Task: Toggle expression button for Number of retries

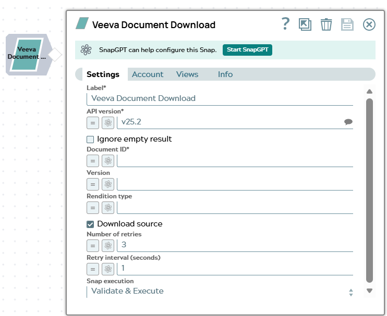Action: (x=93, y=246)
